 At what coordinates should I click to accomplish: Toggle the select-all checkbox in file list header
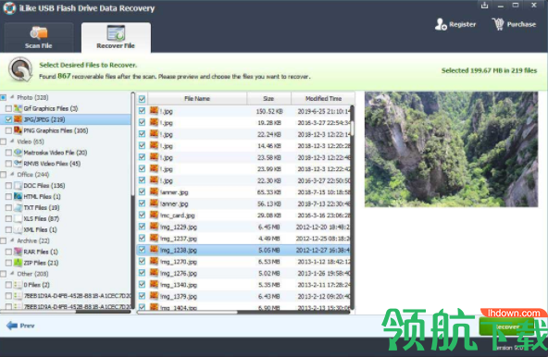click(x=142, y=99)
